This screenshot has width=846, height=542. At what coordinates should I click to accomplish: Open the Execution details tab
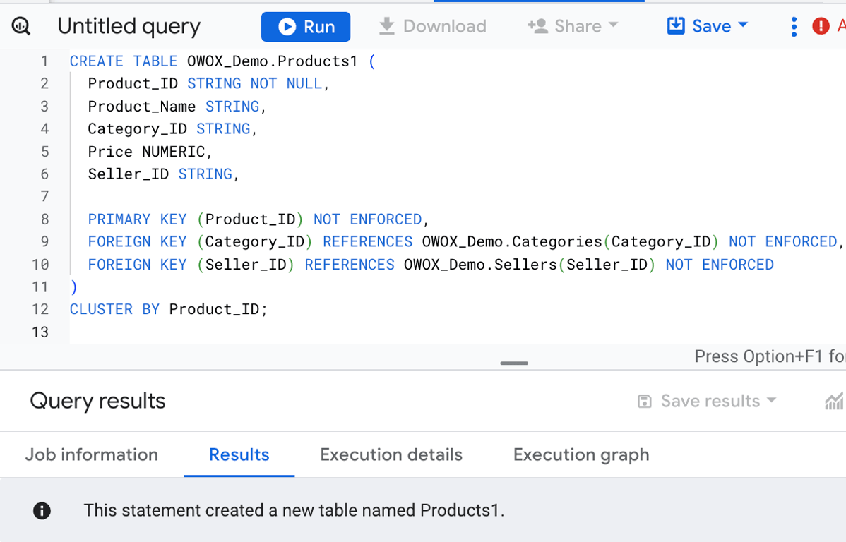click(391, 454)
